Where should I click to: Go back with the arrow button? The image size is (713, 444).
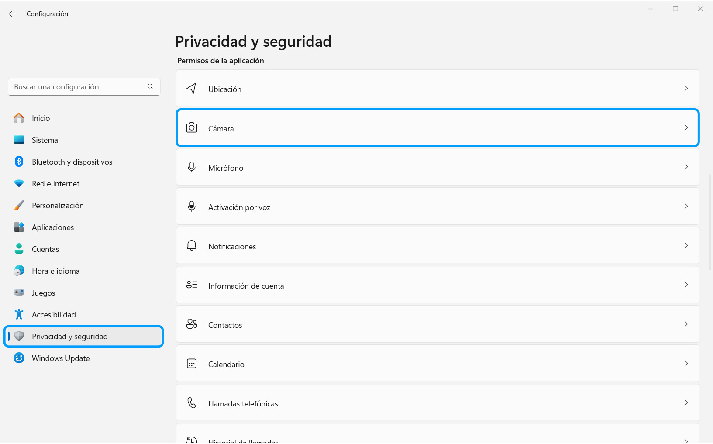point(12,14)
